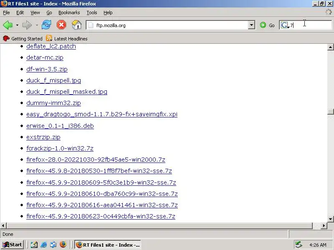Open easy_dragtogo_smod saveimgfix.xpi link
The image size is (334, 250).
[102, 114]
